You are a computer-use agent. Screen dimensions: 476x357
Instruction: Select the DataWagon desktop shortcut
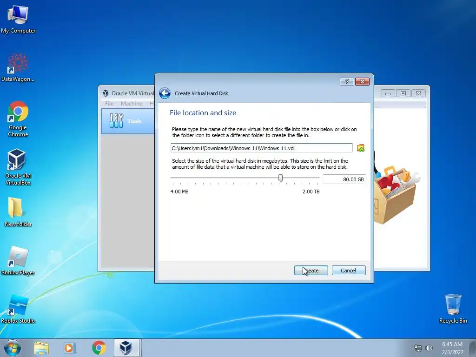click(18, 67)
